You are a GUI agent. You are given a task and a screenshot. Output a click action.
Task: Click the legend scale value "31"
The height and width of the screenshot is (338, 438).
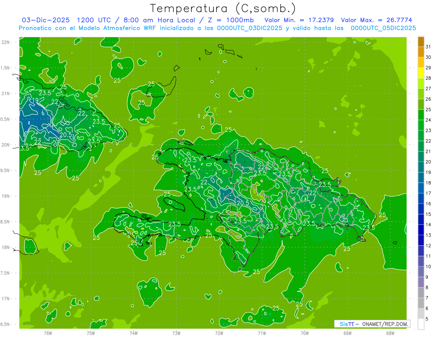pyautogui.click(x=429, y=47)
